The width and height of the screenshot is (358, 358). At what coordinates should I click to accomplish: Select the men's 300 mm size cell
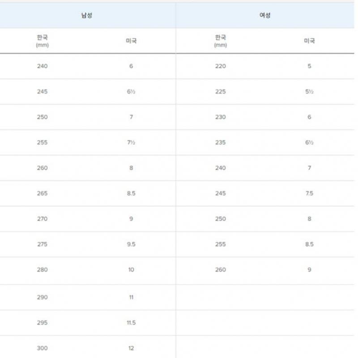[42, 348]
